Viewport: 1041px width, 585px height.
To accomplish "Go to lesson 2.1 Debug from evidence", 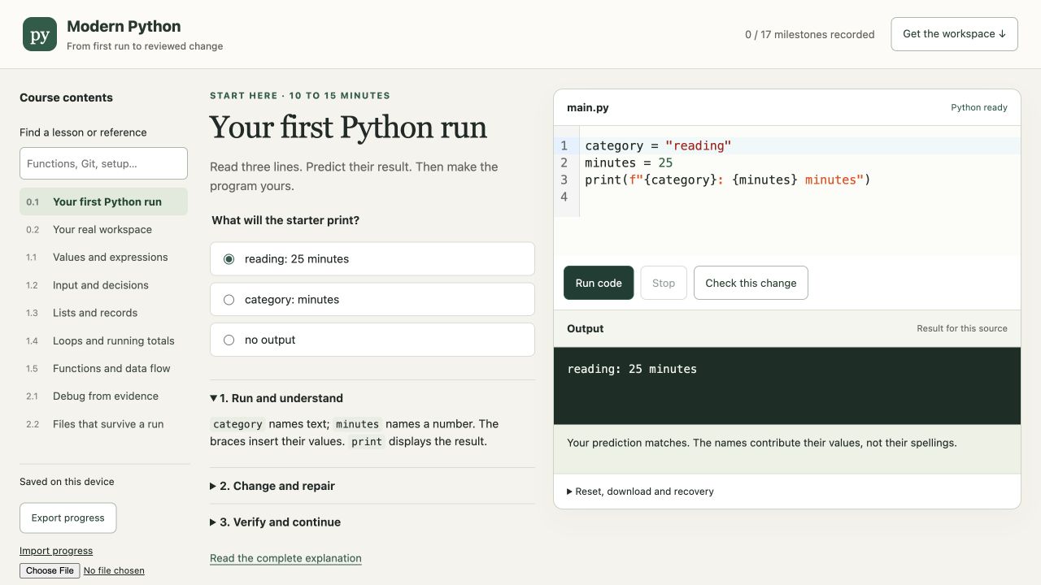I will 103,396.
